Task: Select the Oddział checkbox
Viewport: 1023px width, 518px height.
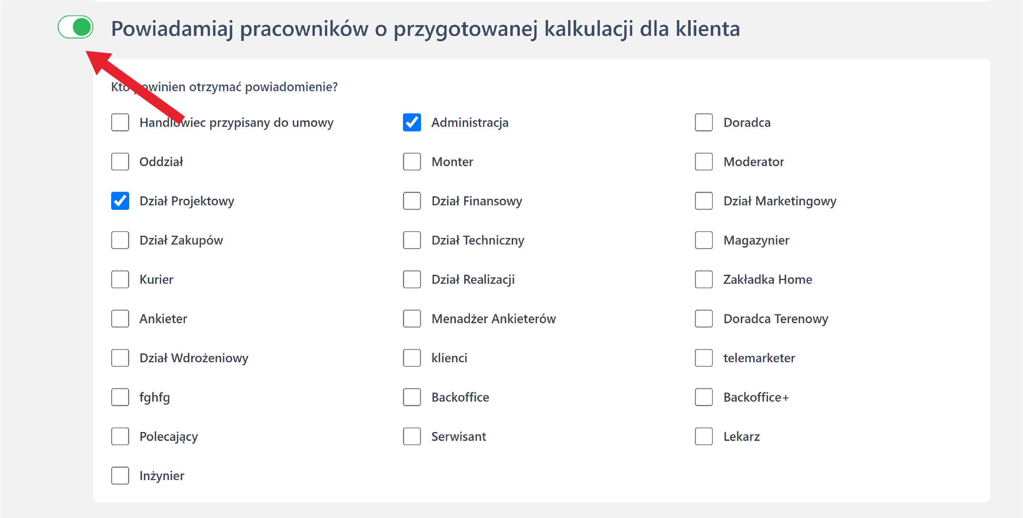Action: click(120, 161)
